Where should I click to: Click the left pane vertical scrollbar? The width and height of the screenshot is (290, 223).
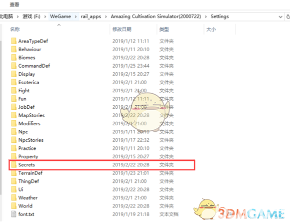(1, 117)
